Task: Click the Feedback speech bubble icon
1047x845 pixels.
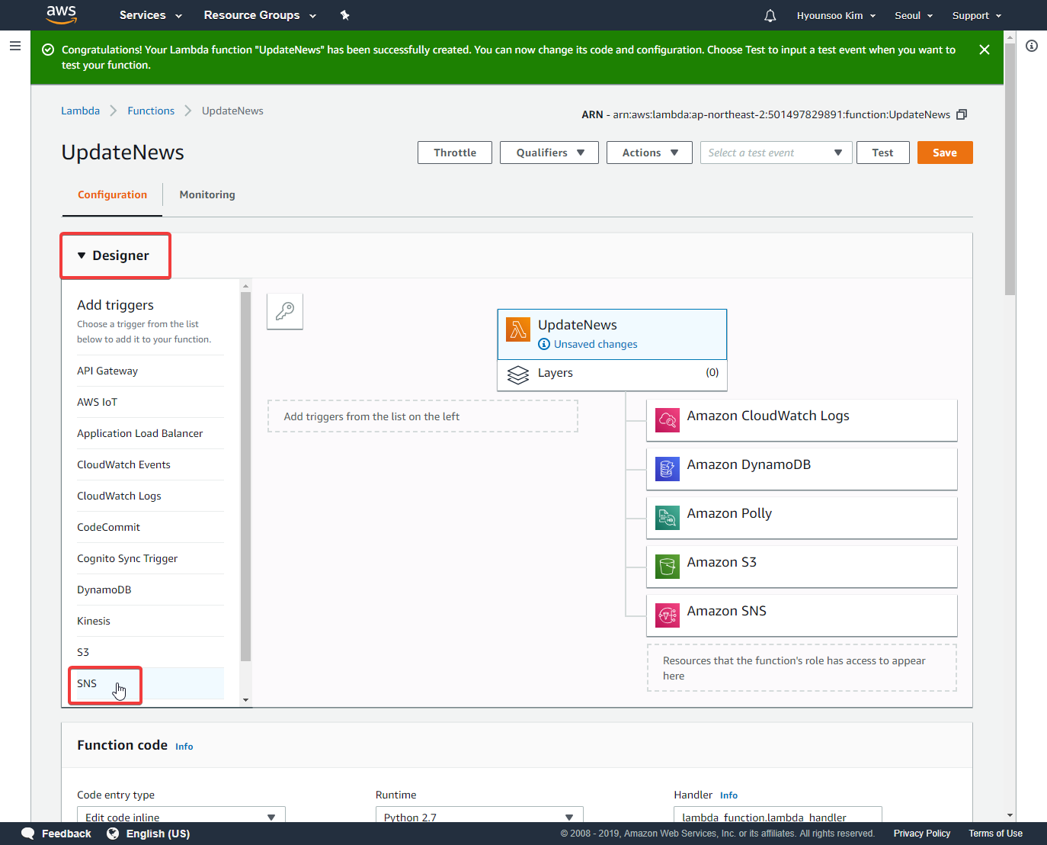Action: 28,834
